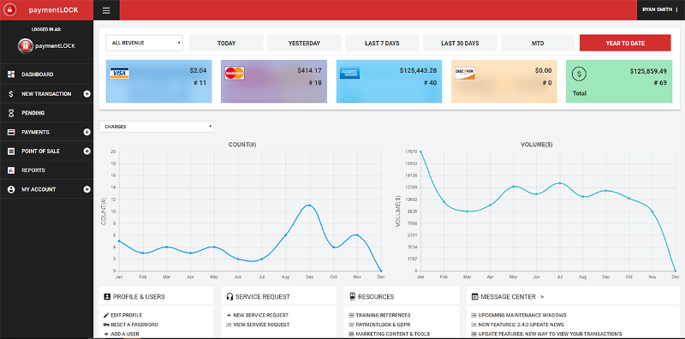Click the Message Center calendar icon
This screenshot has width=685, height=339.
(475, 296)
